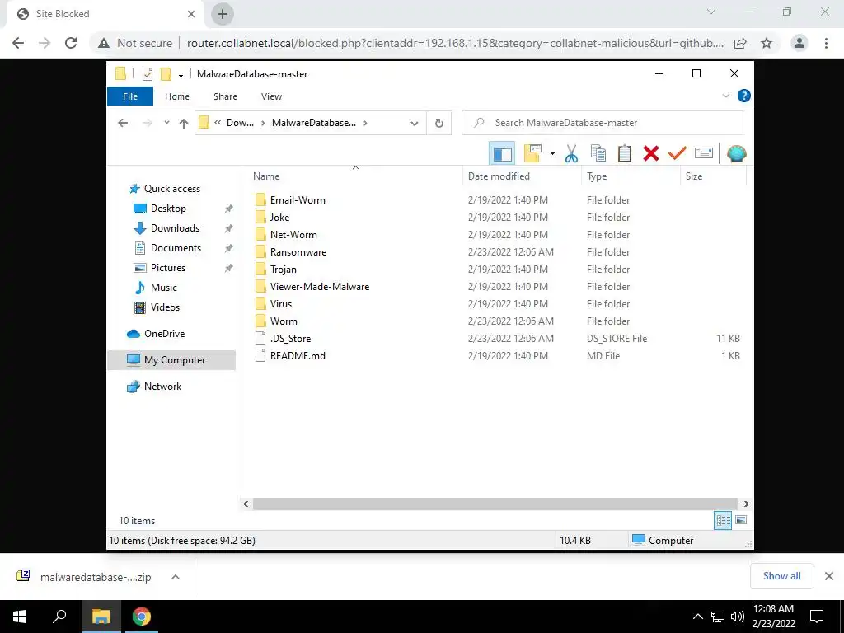Open Chrome's three-dot menu
Screen dimensions: 844x633
coord(826,43)
